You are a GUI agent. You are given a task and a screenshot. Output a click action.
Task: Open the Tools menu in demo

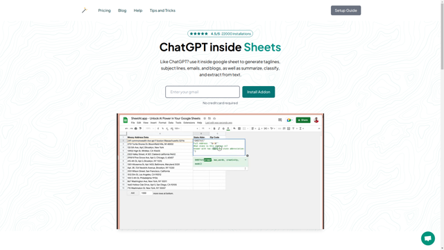(x=178, y=123)
